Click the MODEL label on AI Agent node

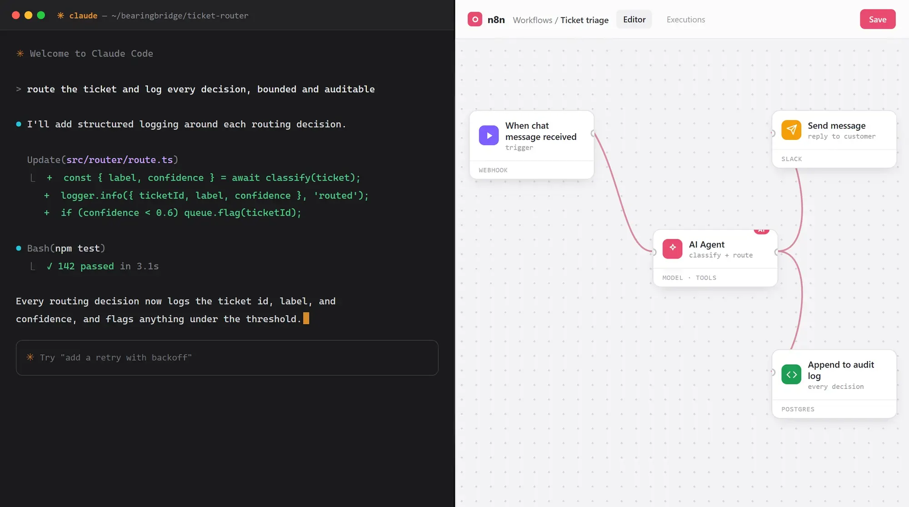pos(672,278)
